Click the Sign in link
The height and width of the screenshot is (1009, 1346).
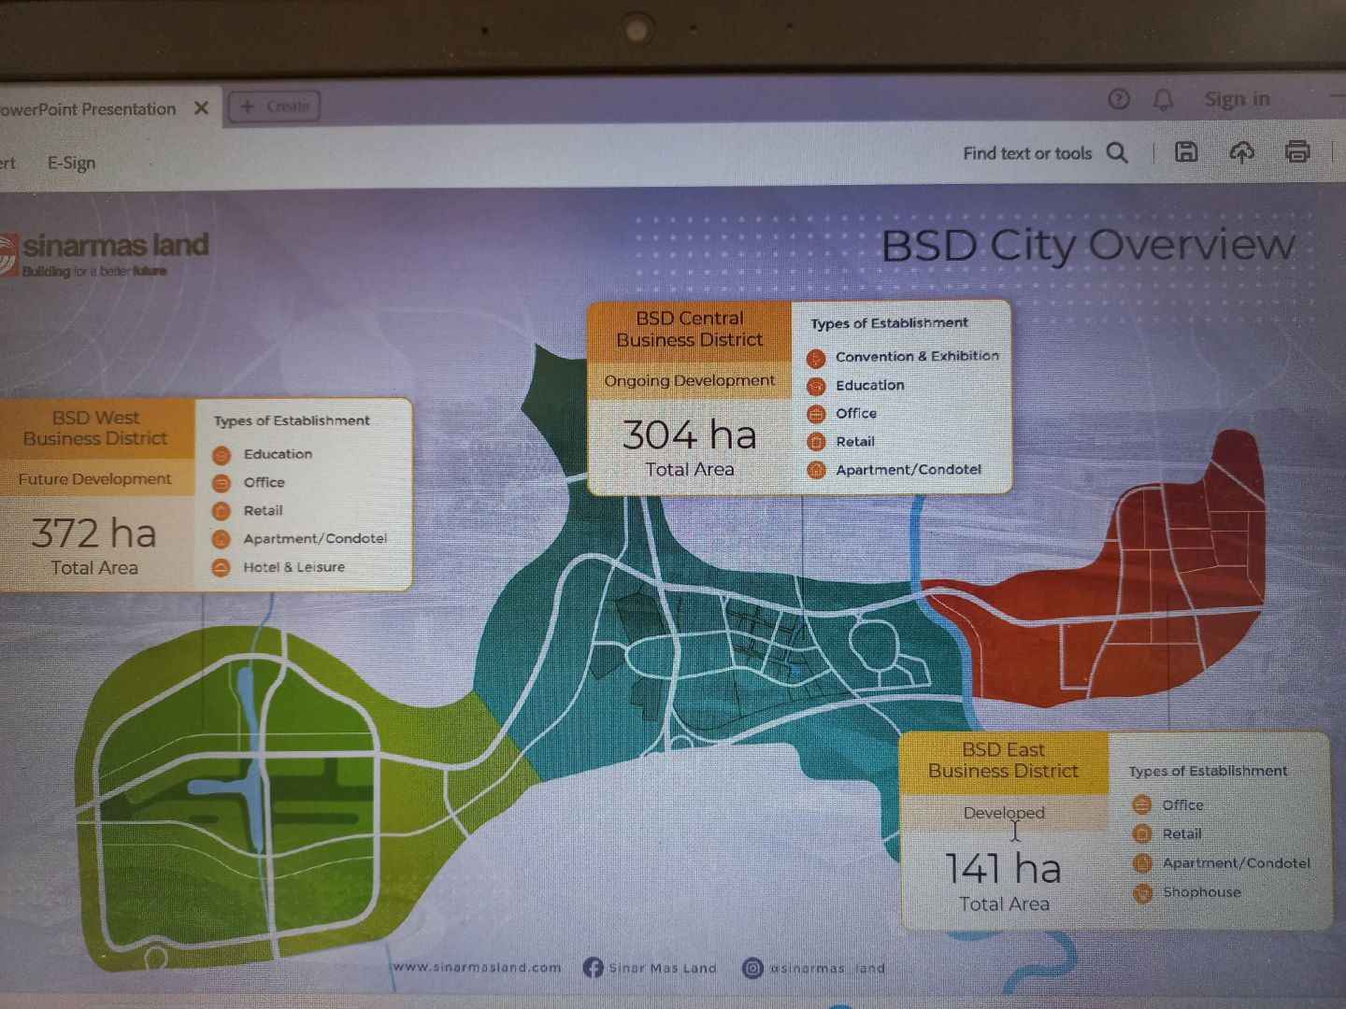pos(1237,99)
